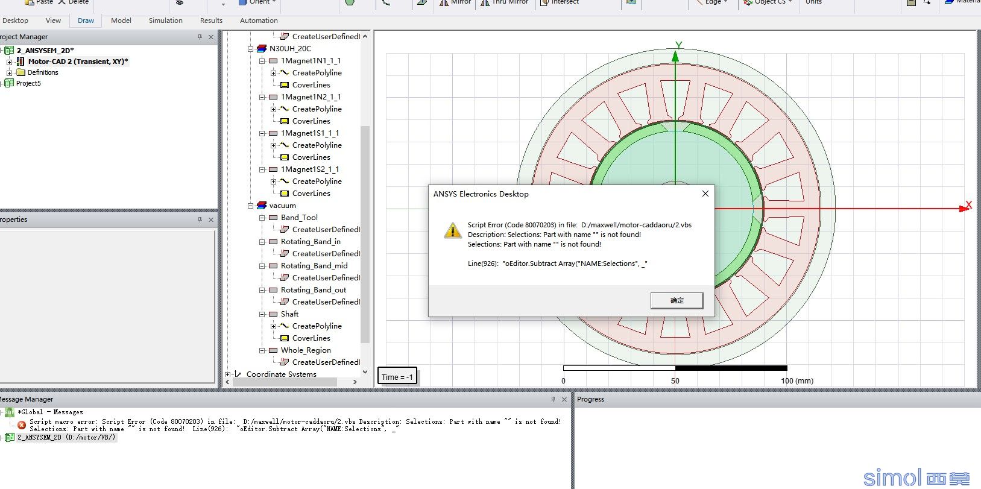This screenshot has height=489, width=981.
Task: Click the red error icon in Message Manager
Action: 22,425
